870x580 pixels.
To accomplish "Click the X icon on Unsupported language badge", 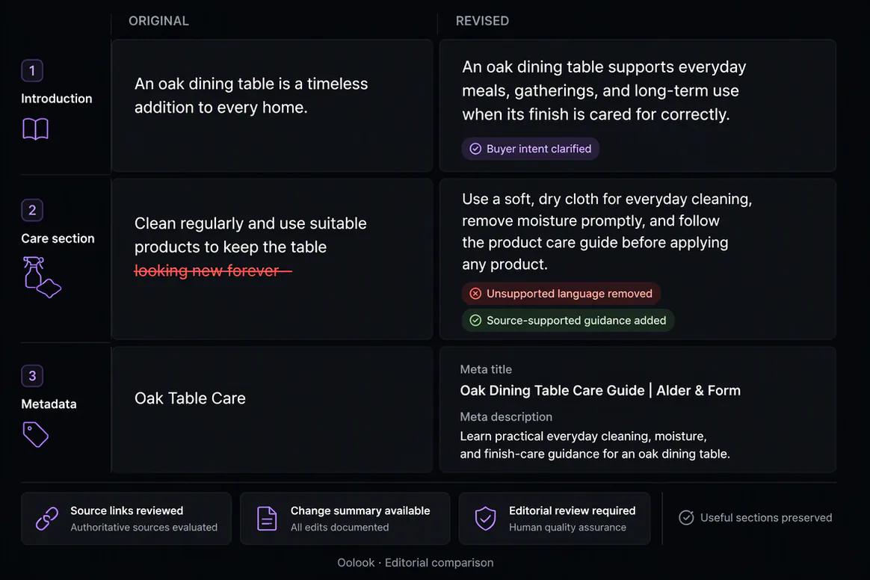I will tap(475, 294).
